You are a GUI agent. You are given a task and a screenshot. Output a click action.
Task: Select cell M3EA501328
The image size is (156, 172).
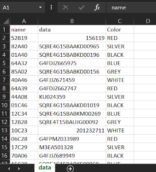[72, 147]
